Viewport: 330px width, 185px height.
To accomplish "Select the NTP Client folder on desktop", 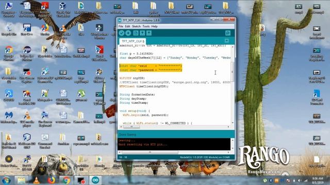I will coord(172,8).
